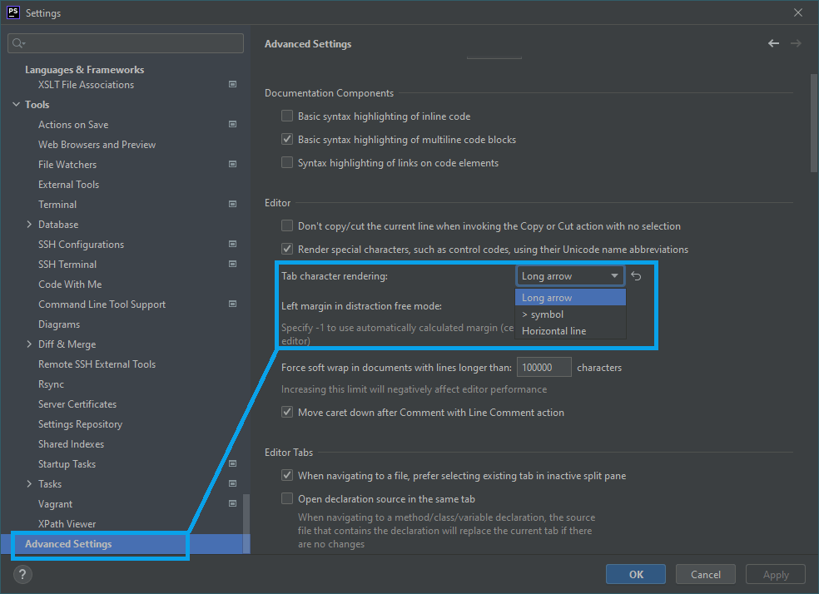Choose the > symbol rendering option
Image resolution: width=819 pixels, height=594 pixels.
click(541, 314)
